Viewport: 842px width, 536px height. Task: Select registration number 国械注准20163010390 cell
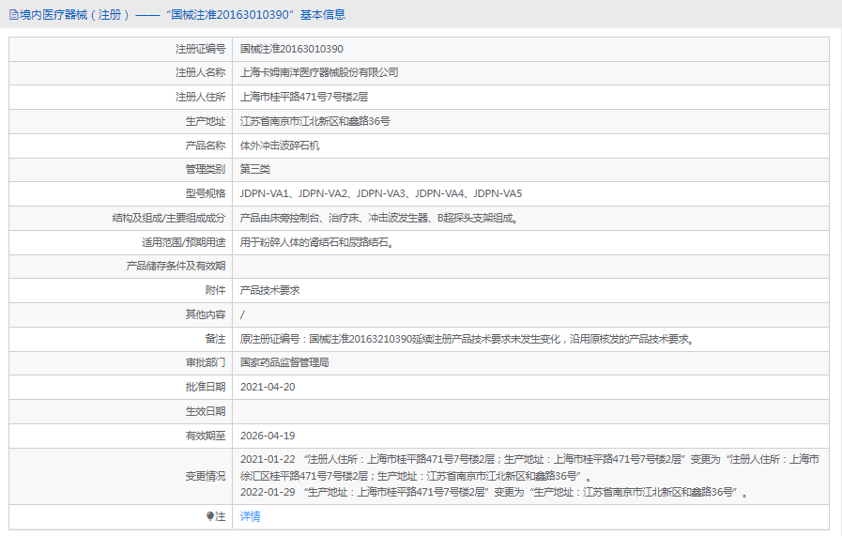pyautogui.click(x=292, y=49)
